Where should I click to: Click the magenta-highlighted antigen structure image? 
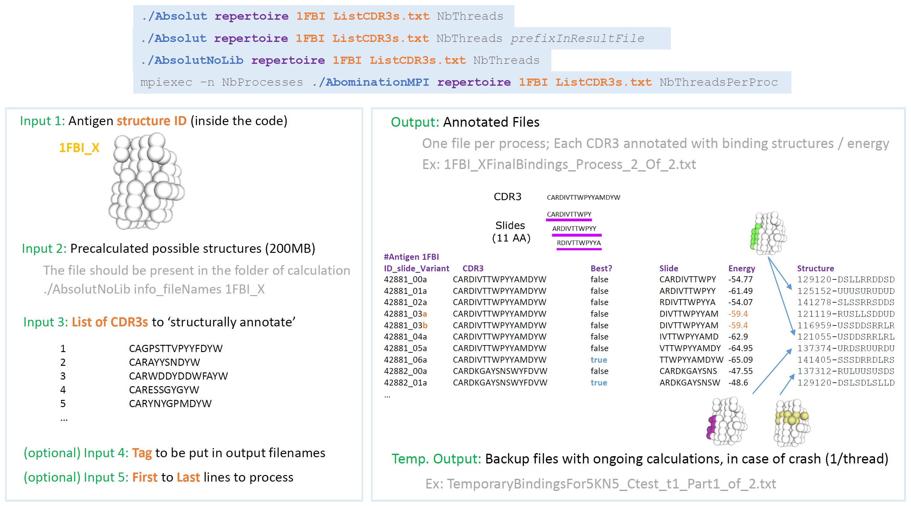(x=727, y=421)
